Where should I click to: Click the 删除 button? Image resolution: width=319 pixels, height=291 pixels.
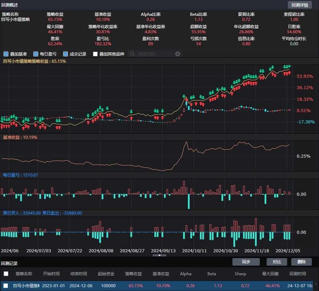pyautogui.click(x=302, y=262)
